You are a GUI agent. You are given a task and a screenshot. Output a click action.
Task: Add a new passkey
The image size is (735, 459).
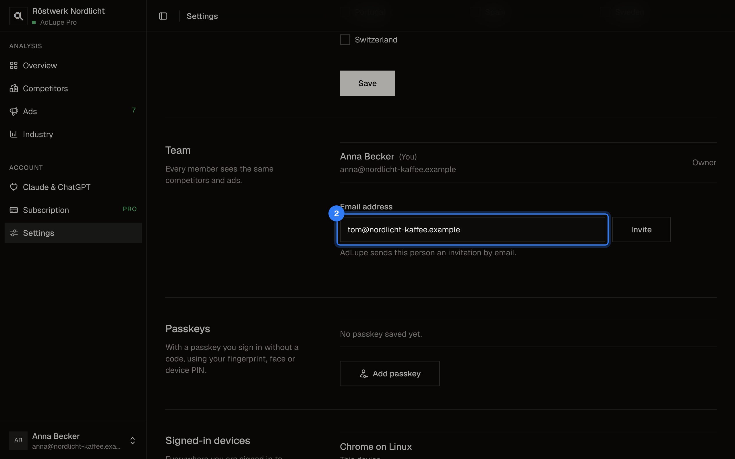pos(390,374)
